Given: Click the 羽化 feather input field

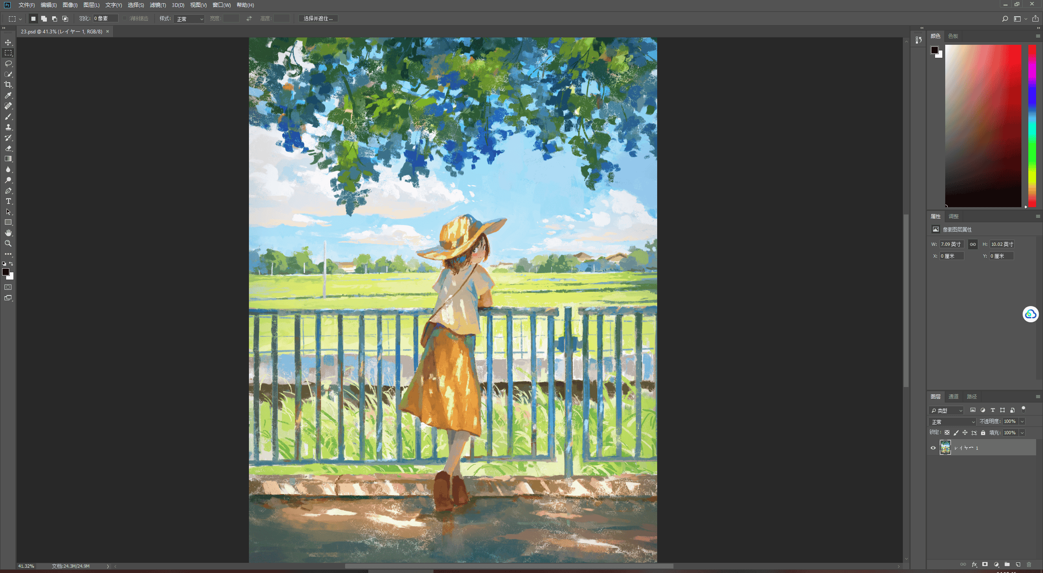Looking at the screenshot, I should pyautogui.click(x=106, y=18).
